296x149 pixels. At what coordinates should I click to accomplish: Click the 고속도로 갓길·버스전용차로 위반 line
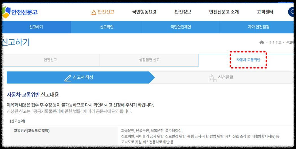point(147,142)
